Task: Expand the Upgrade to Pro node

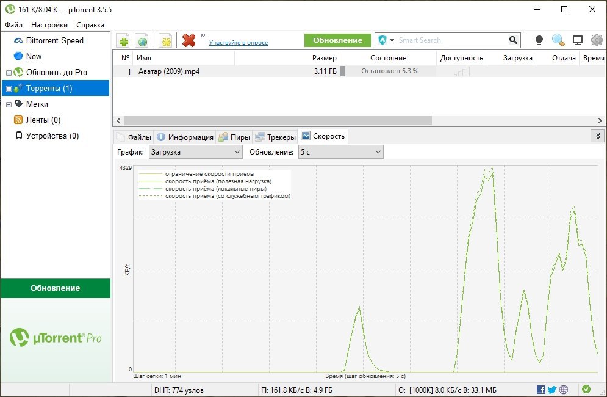Action: 9,73
